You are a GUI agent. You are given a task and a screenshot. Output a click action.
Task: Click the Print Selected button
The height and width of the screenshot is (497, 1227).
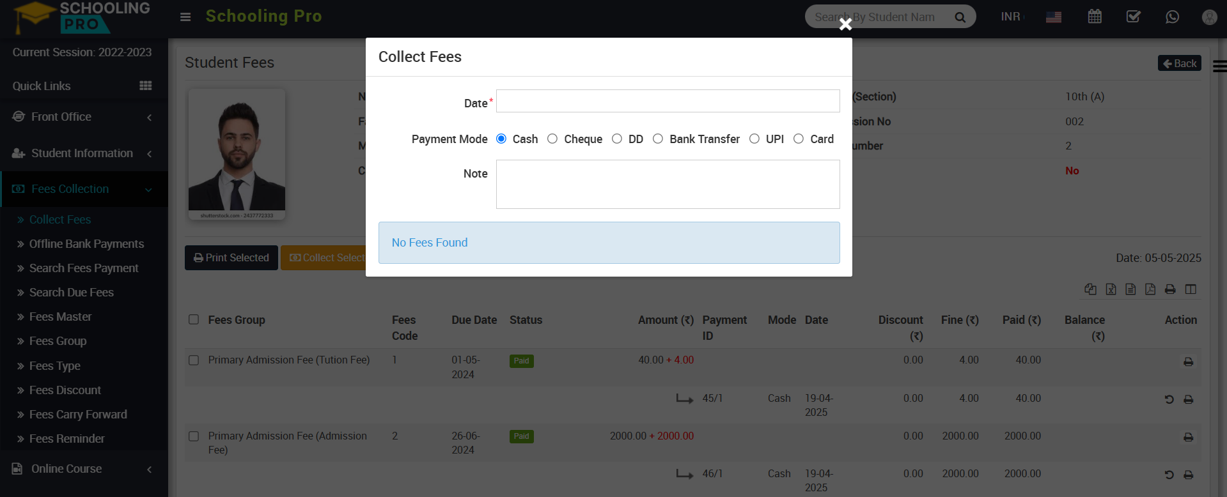click(231, 257)
